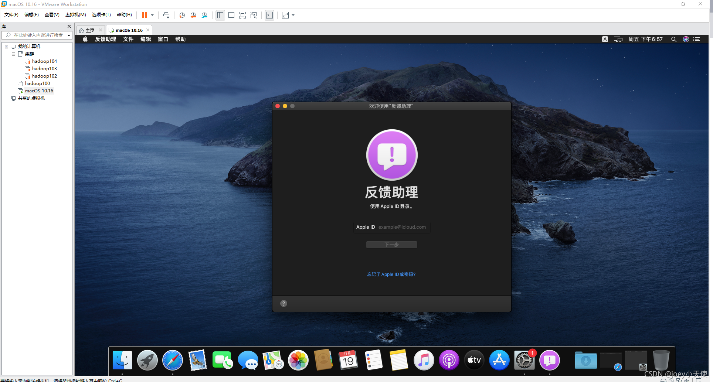
Task: Open Finder from the Dock
Action: point(122,360)
